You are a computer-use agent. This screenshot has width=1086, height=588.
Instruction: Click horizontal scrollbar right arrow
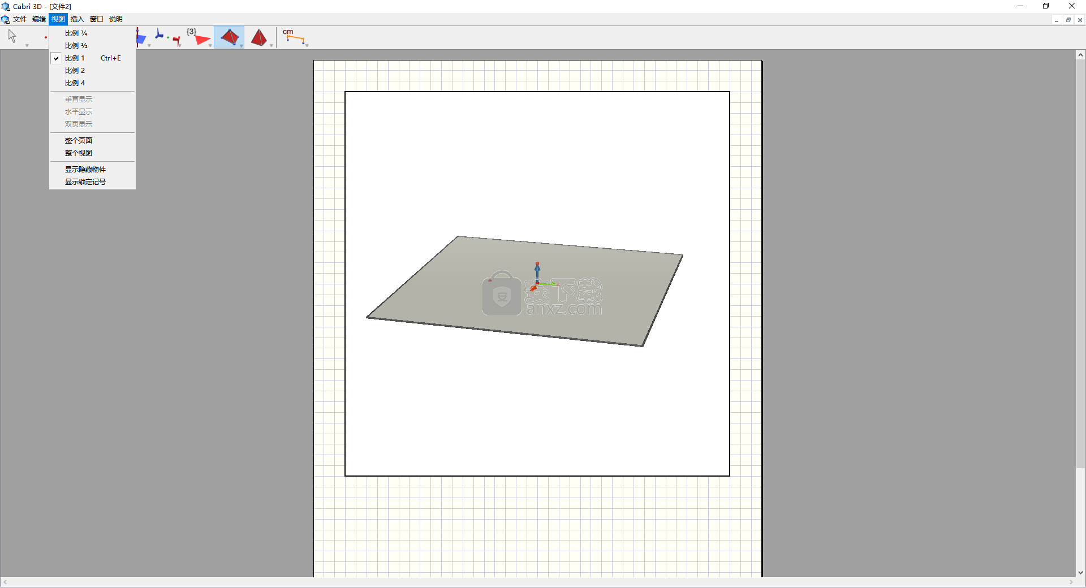1071,582
